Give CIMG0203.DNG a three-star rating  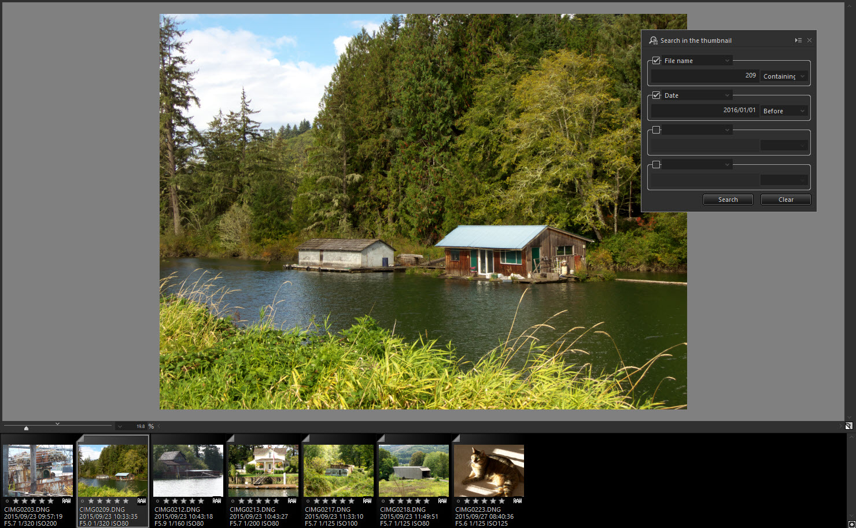33,501
